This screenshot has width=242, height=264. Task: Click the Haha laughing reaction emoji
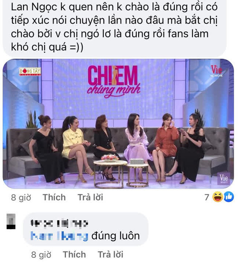[x=218, y=197]
